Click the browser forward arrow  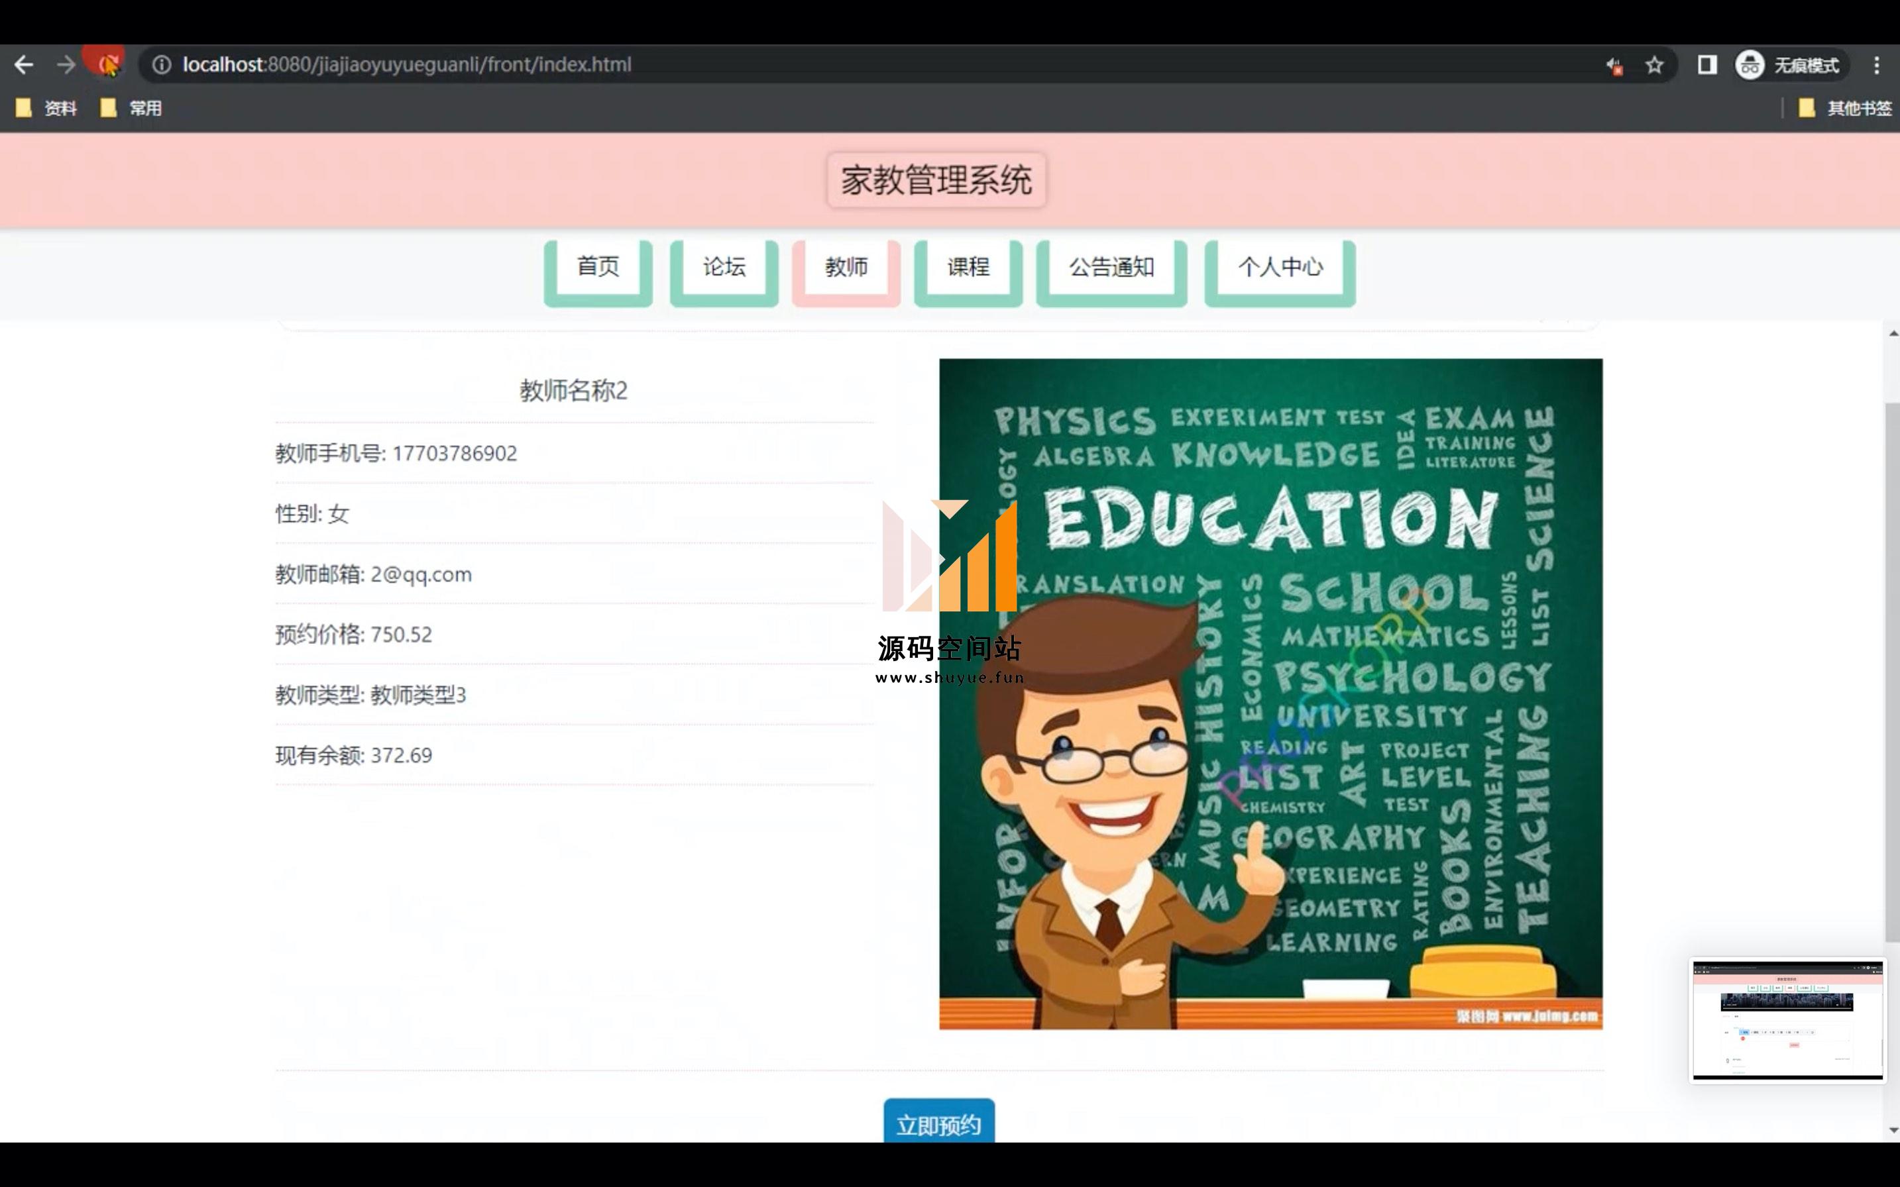pos(67,64)
